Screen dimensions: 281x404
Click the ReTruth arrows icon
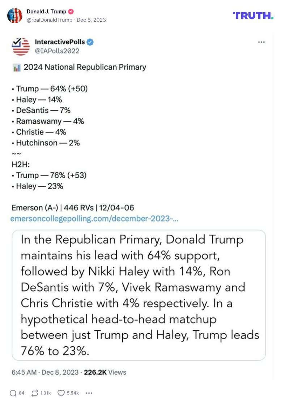click(x=35, y=393)
